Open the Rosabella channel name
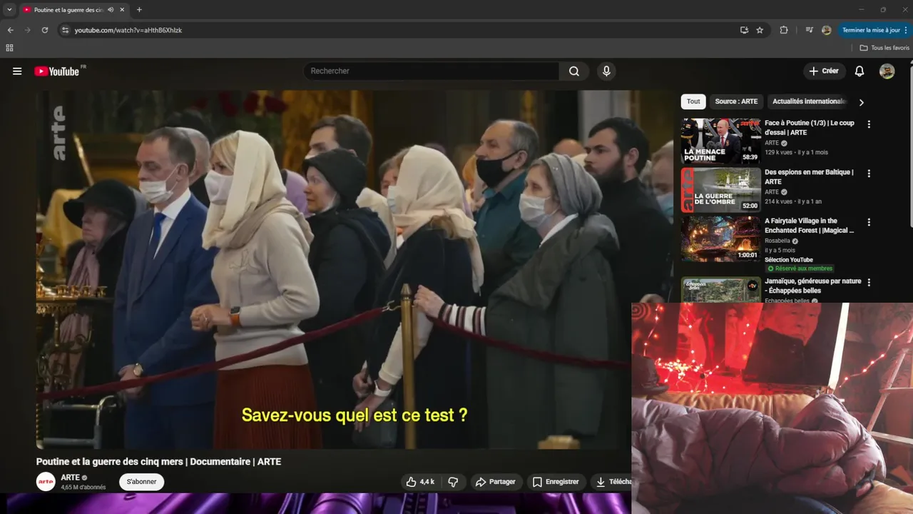Screen dimensions: 913x514 [777, 241]
